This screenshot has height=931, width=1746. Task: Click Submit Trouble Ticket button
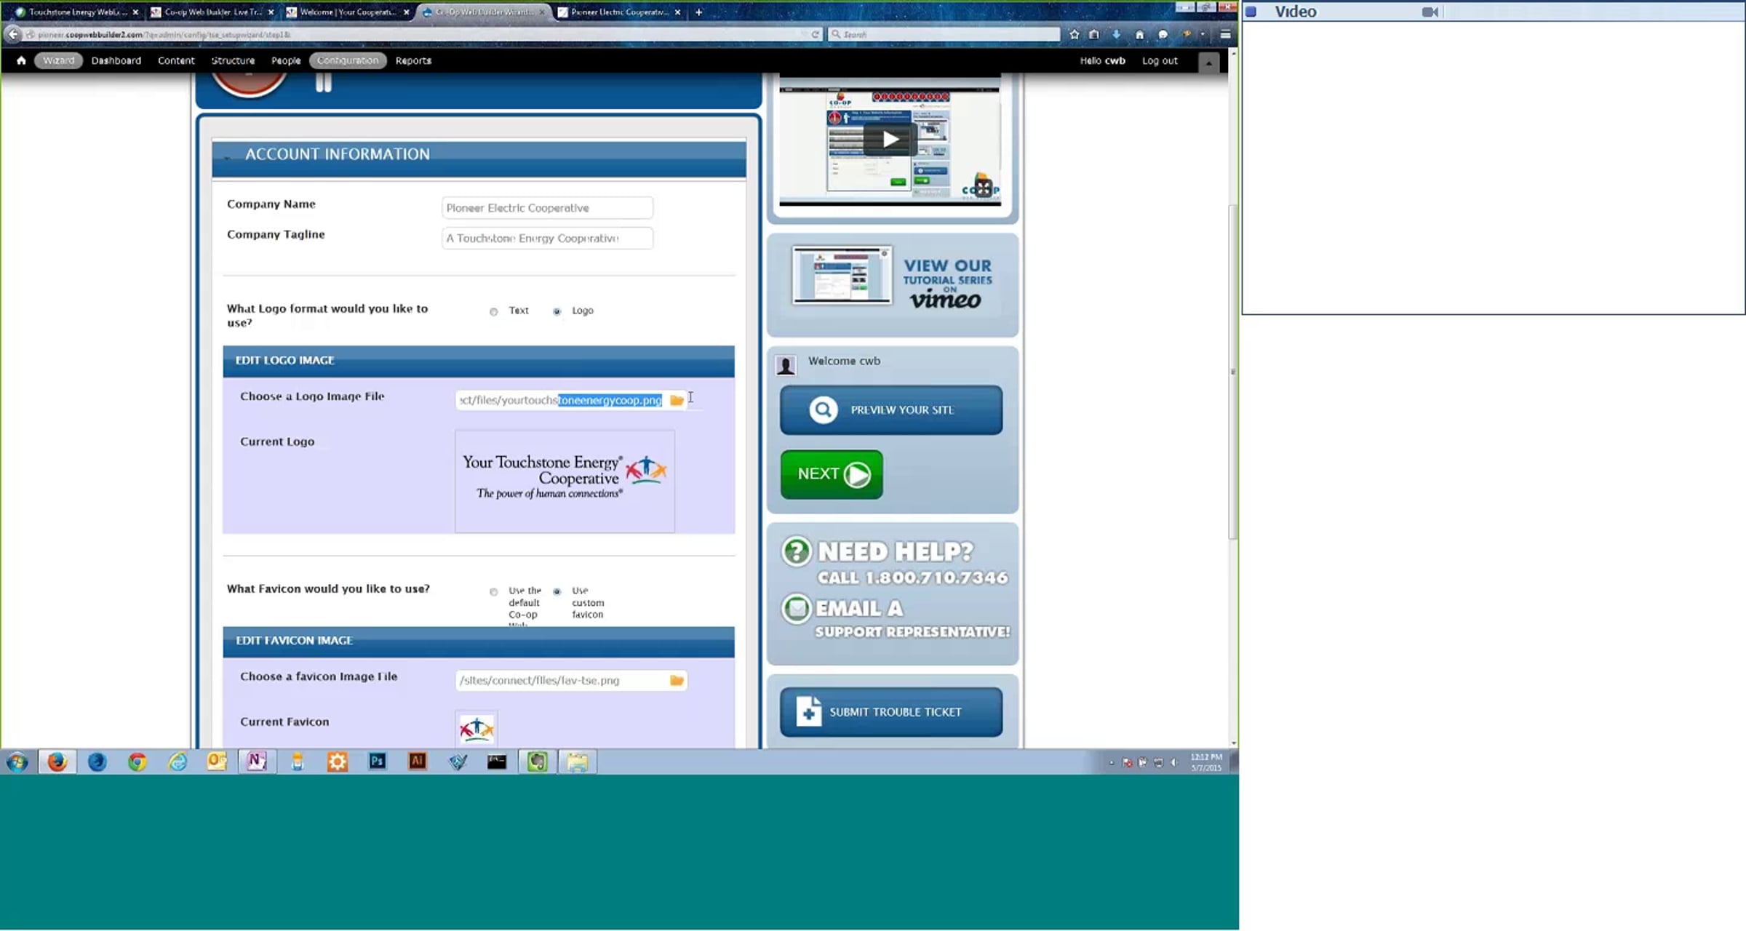890,712
